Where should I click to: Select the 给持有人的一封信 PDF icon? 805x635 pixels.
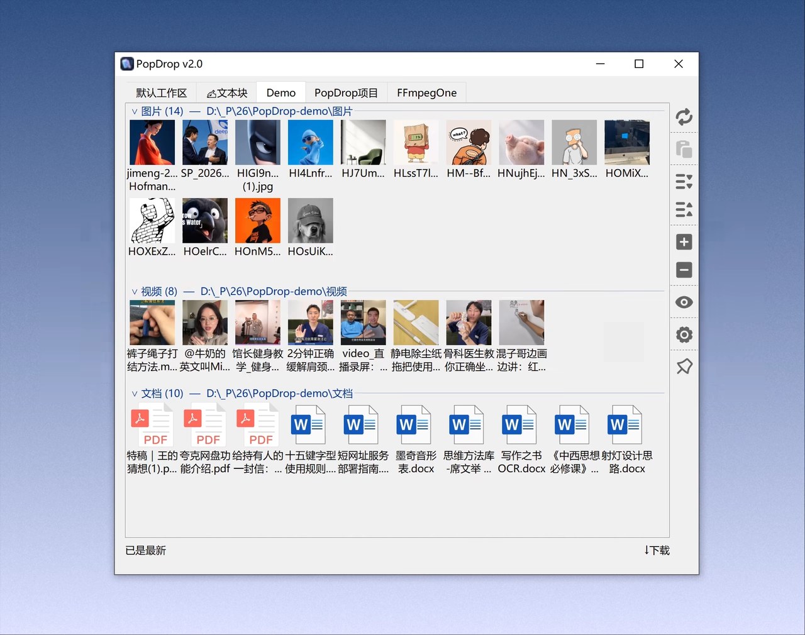(x=258, y=424)
